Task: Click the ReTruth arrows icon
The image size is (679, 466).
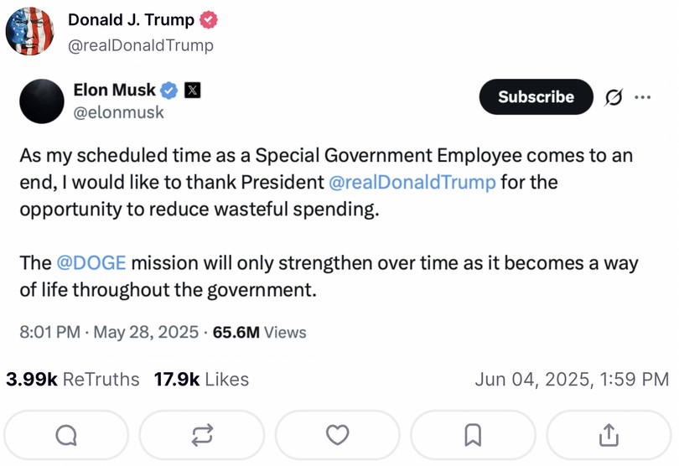Action: (x=202, y=434)
